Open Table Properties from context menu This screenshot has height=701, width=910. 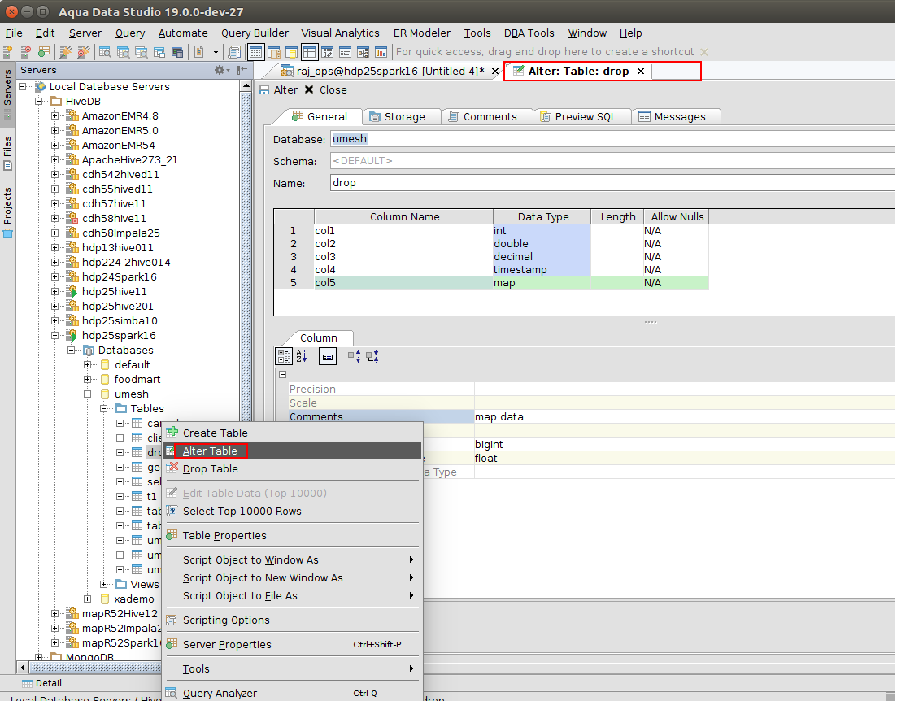(x=293, y=536)
